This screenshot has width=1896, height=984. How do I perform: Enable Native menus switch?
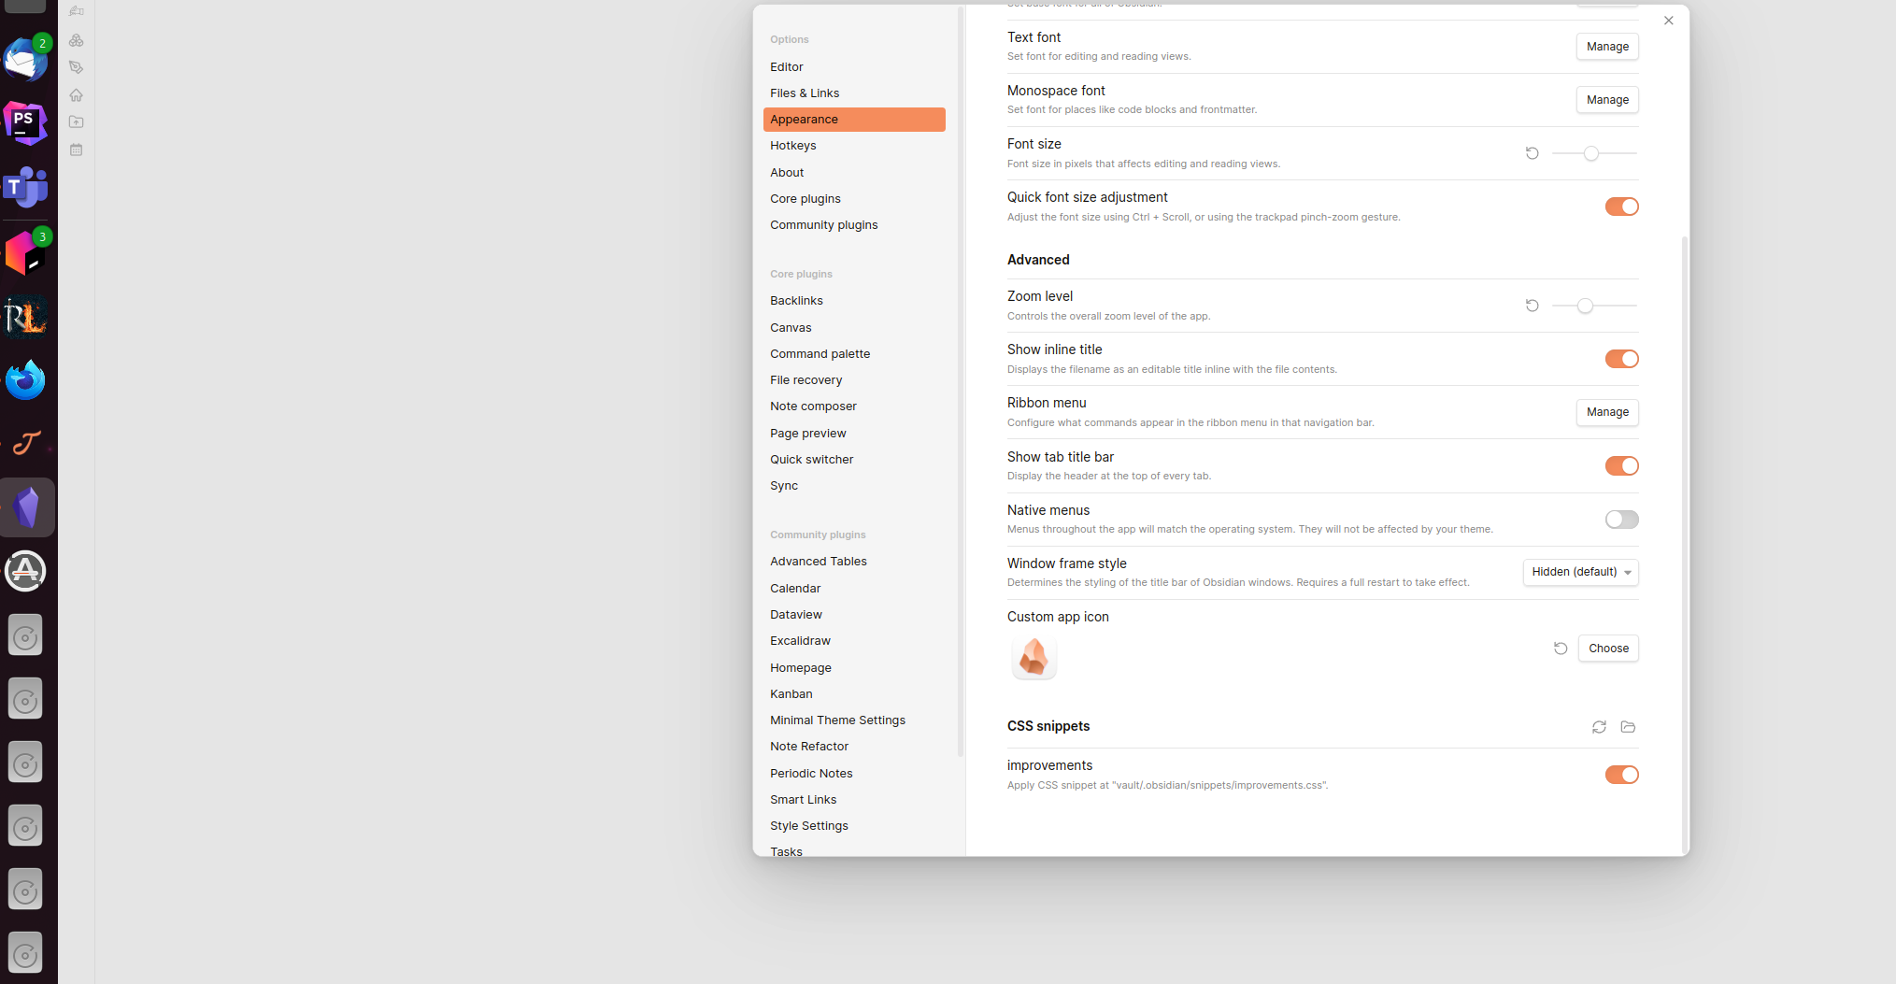point(1621,520)
